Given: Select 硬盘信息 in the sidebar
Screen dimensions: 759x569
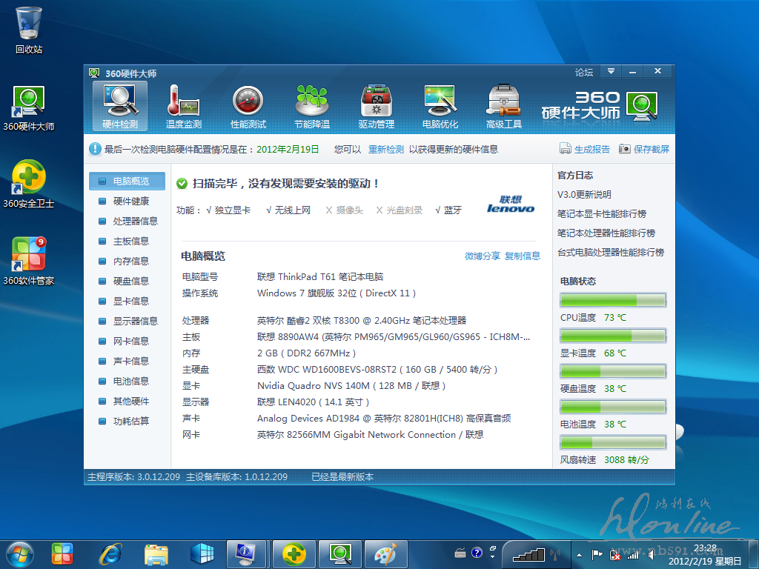Looking at the screenshot, I should [x=130, y=282].
